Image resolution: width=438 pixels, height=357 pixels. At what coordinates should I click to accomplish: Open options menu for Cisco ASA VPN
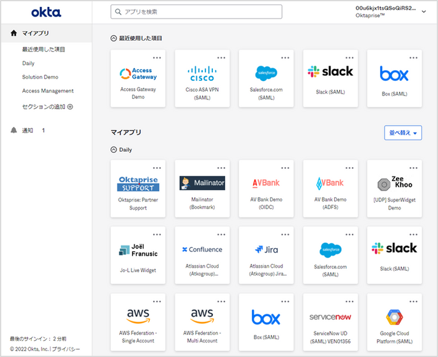click(x=221, y=58)
